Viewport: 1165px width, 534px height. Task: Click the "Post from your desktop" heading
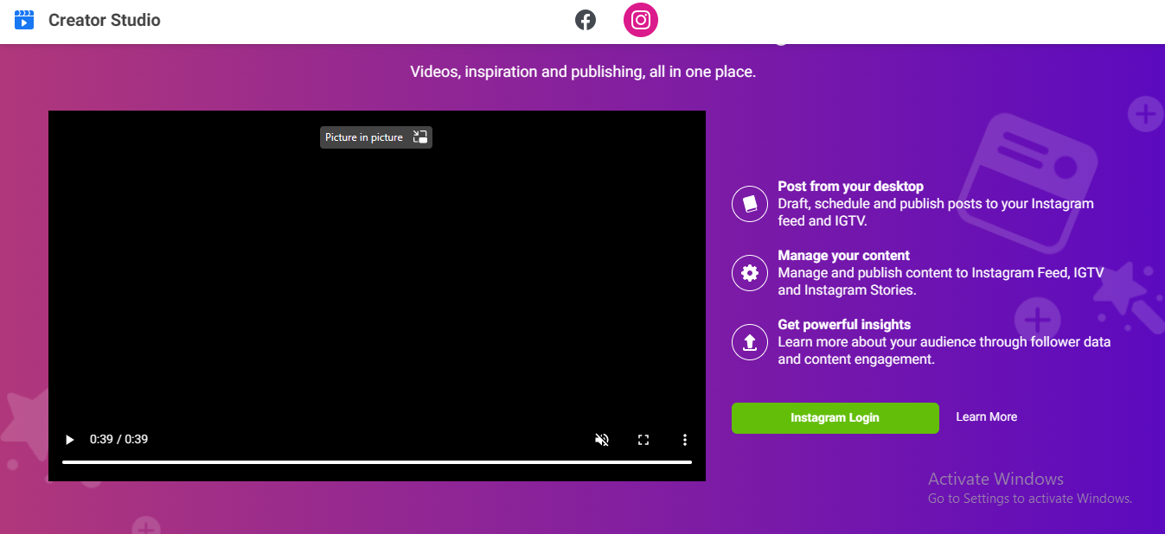click(850, 186)
